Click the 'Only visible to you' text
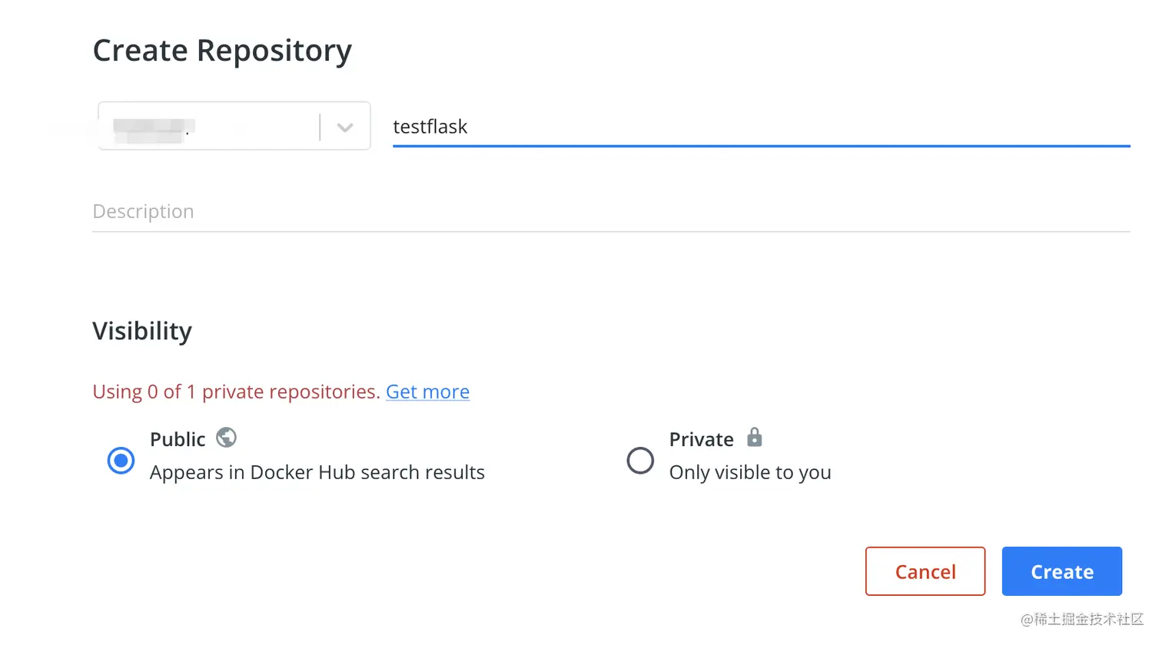Viewport: 1162px width, 645px height. click(x=750, y=472)
